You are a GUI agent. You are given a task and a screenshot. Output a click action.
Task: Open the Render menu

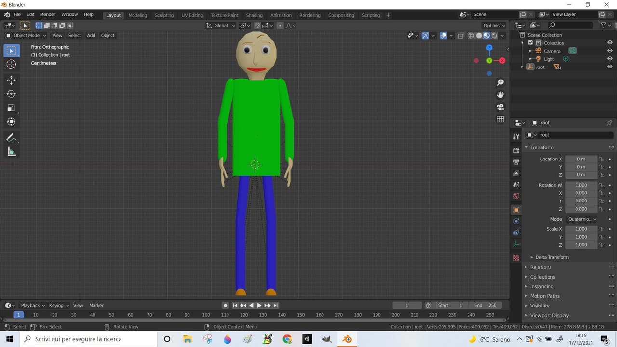[x=48, y=15]
